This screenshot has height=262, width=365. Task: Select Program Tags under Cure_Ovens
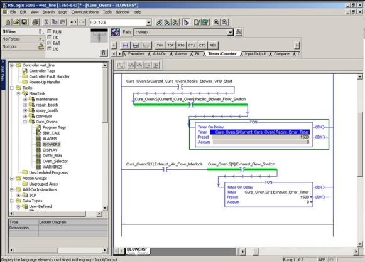coord(54,127)
